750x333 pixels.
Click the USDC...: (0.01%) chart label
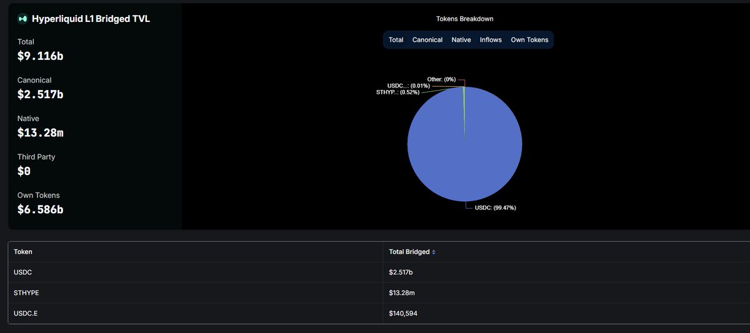[409, 86]
